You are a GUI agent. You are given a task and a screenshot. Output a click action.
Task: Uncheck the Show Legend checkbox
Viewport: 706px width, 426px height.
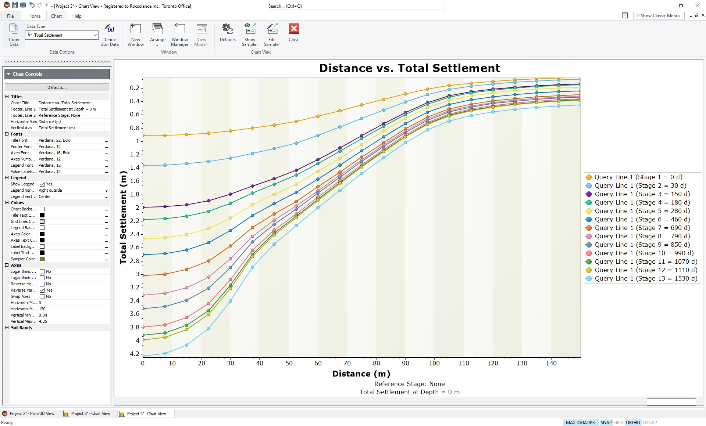pos(43,184)
